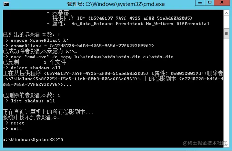The width and height of the screenshot is (232, 151).
Task: Close the administrator cmd.exe window
Action: 222,3
